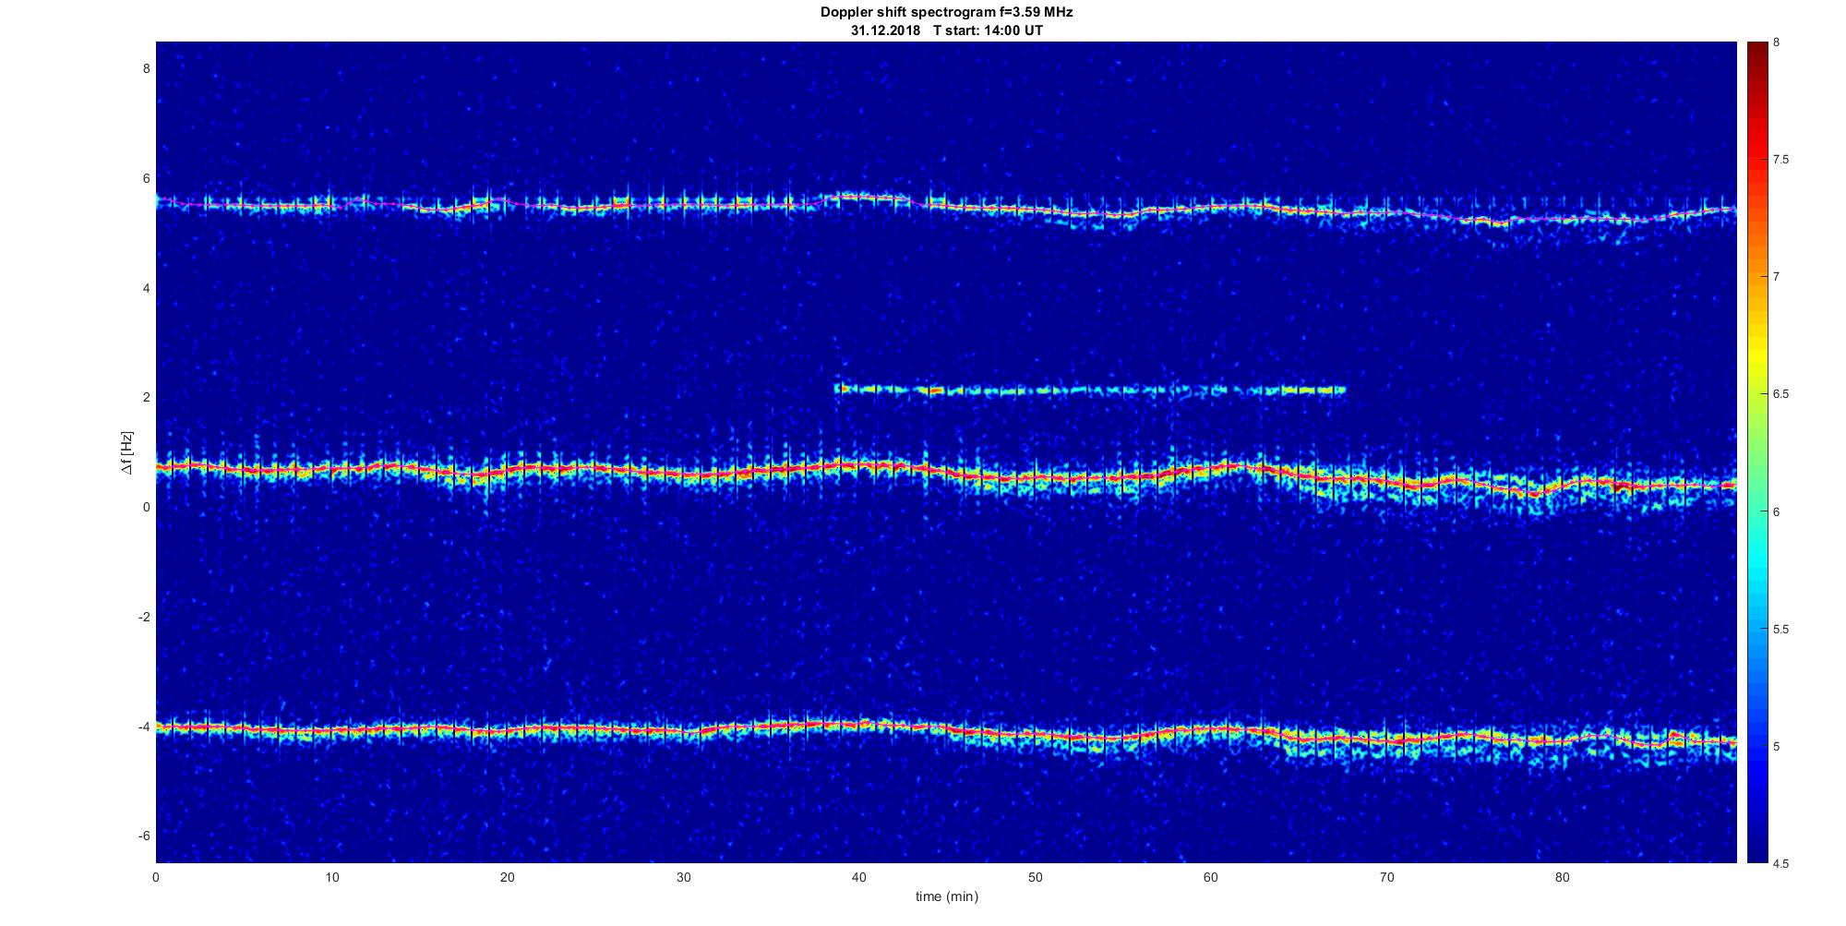Click the y-axis tick label '2'
1846x926 pixels.
(x=146, y=397)
